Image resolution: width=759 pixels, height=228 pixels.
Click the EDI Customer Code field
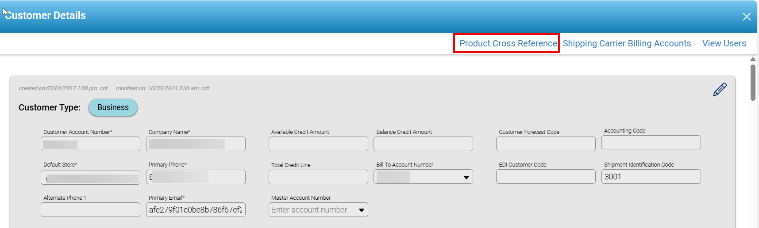coord(546,177)
